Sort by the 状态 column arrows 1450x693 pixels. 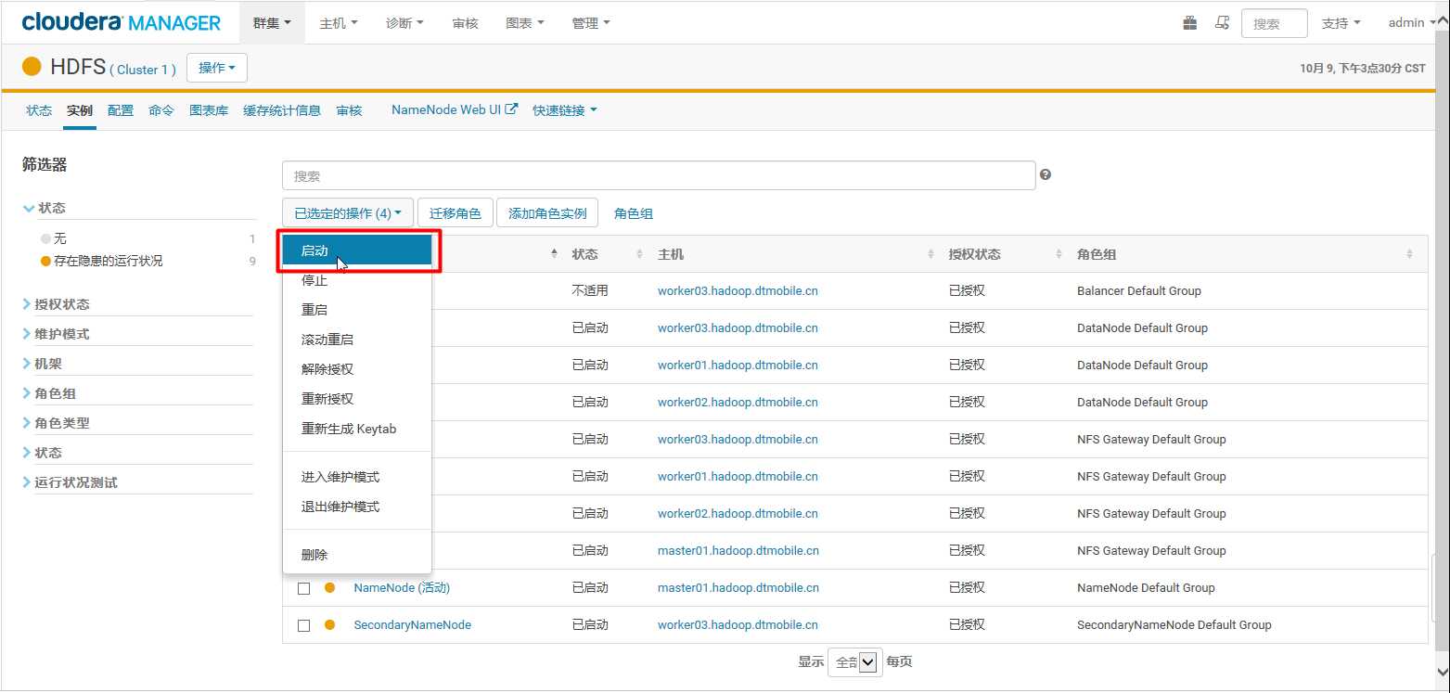point(639,254)
